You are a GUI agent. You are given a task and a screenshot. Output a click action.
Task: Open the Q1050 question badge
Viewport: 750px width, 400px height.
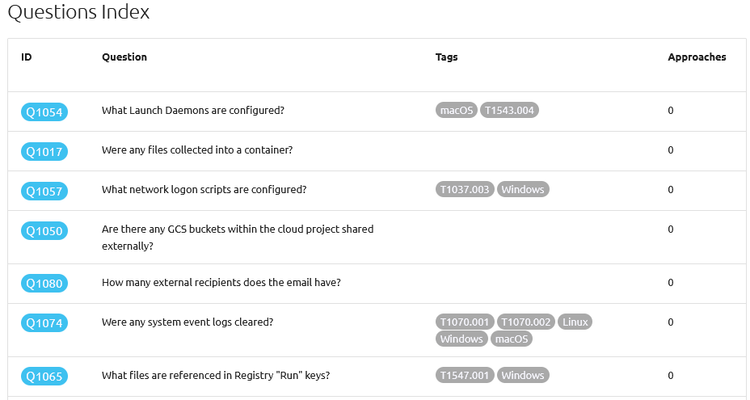pyautogui.click(x=44, y=230)
